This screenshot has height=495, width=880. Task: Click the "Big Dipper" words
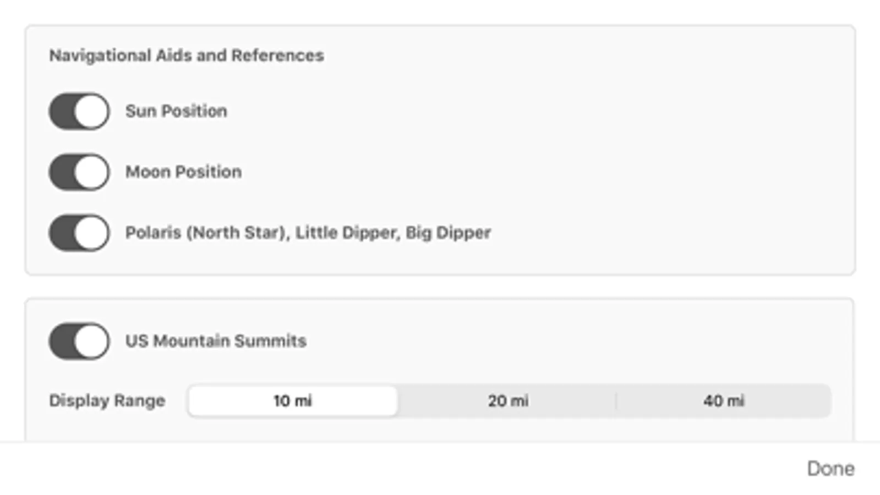click(448, 233)
